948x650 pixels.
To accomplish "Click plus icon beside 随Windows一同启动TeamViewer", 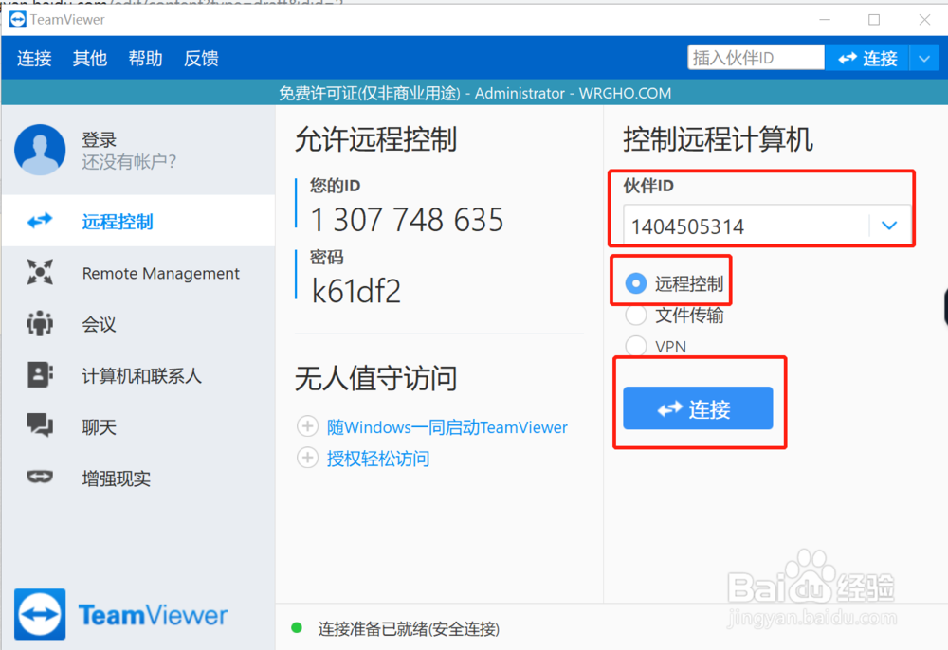I will (x=308, y=426).
